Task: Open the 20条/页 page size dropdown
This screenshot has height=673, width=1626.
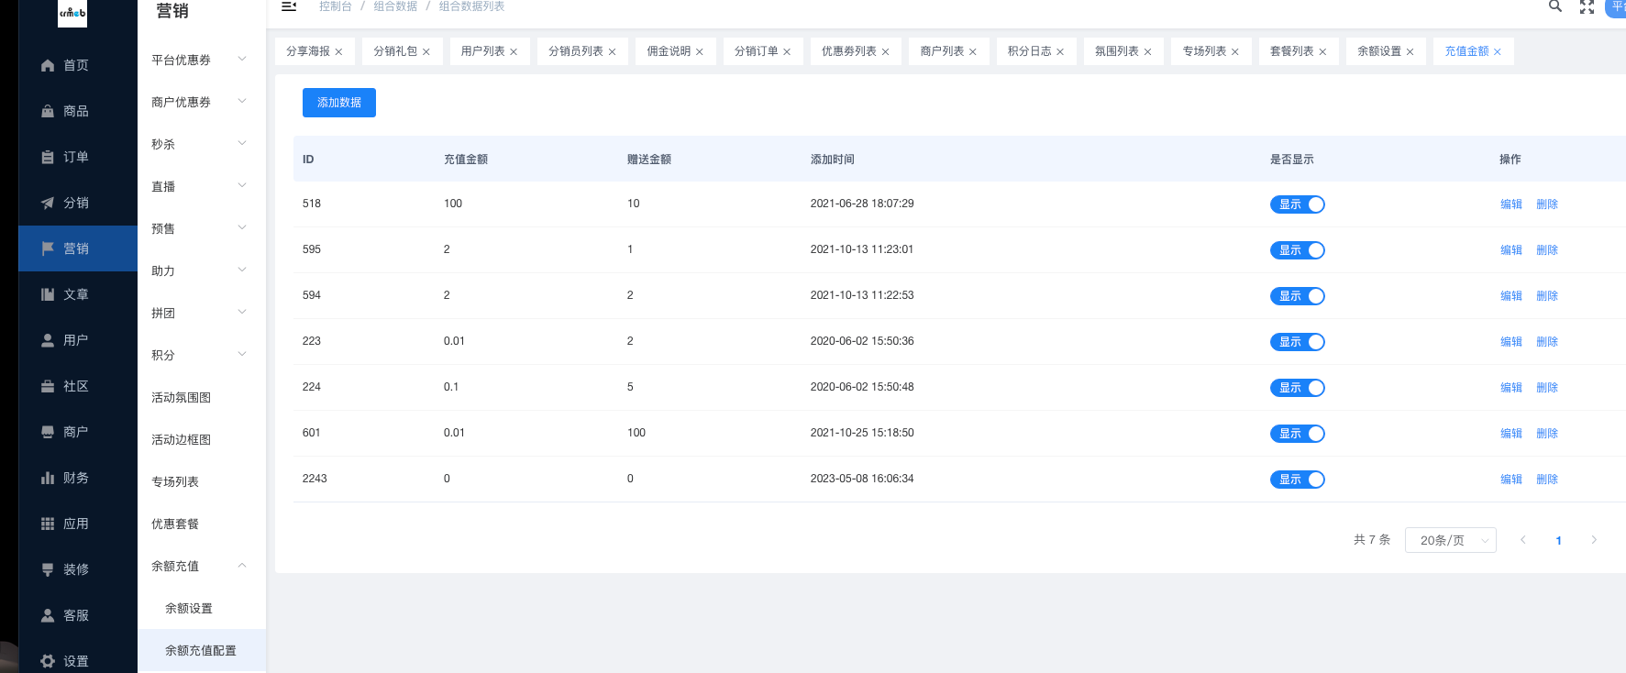Action: [1450, 540]
